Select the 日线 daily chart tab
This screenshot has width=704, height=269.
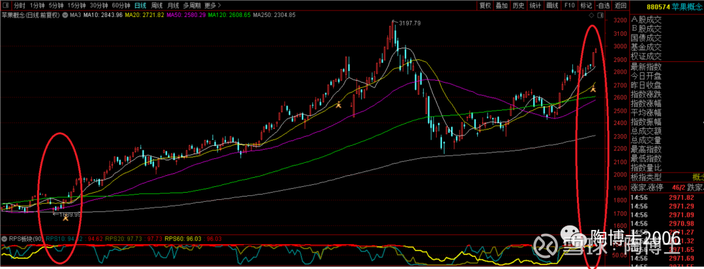[141, 6]
